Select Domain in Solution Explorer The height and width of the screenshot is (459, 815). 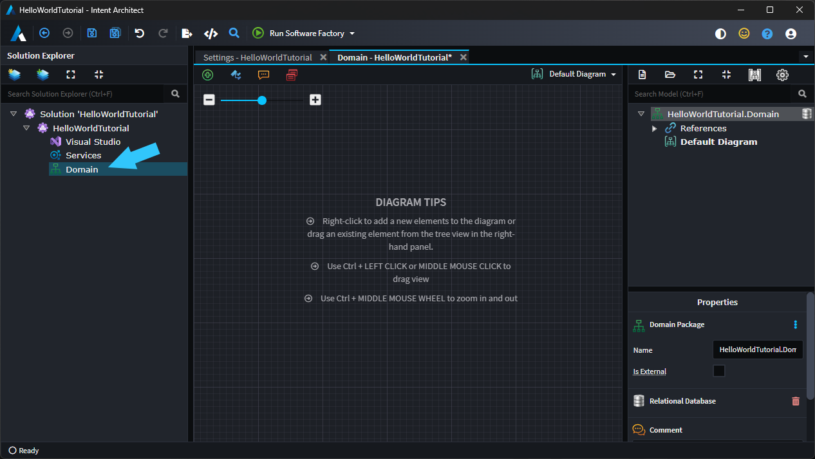(82, 169)
